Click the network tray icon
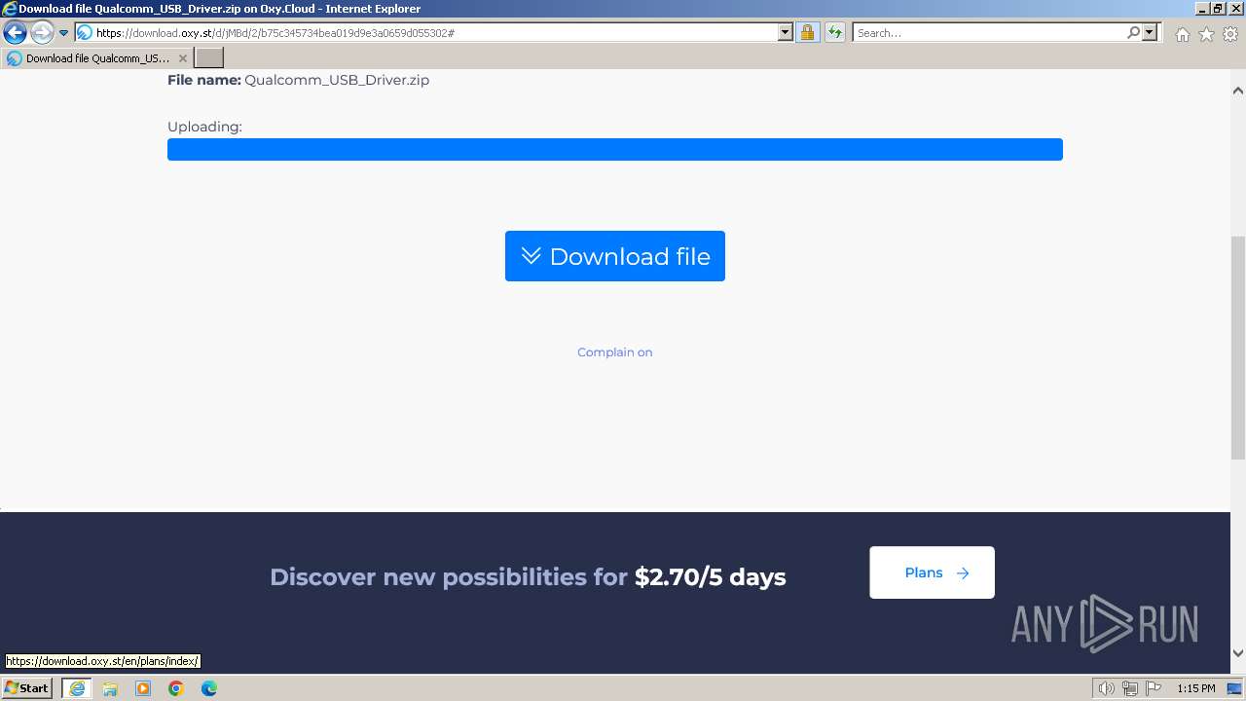Image resolution: width=1246 pixels, height=701 pixels. pos(1130,688)
